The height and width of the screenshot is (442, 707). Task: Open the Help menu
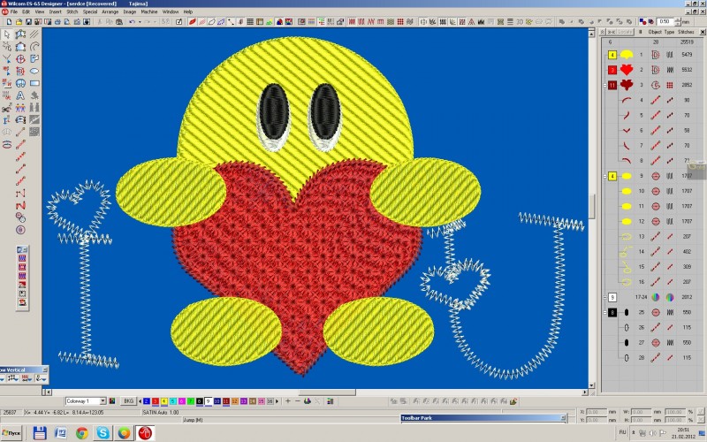pos(188,11)
